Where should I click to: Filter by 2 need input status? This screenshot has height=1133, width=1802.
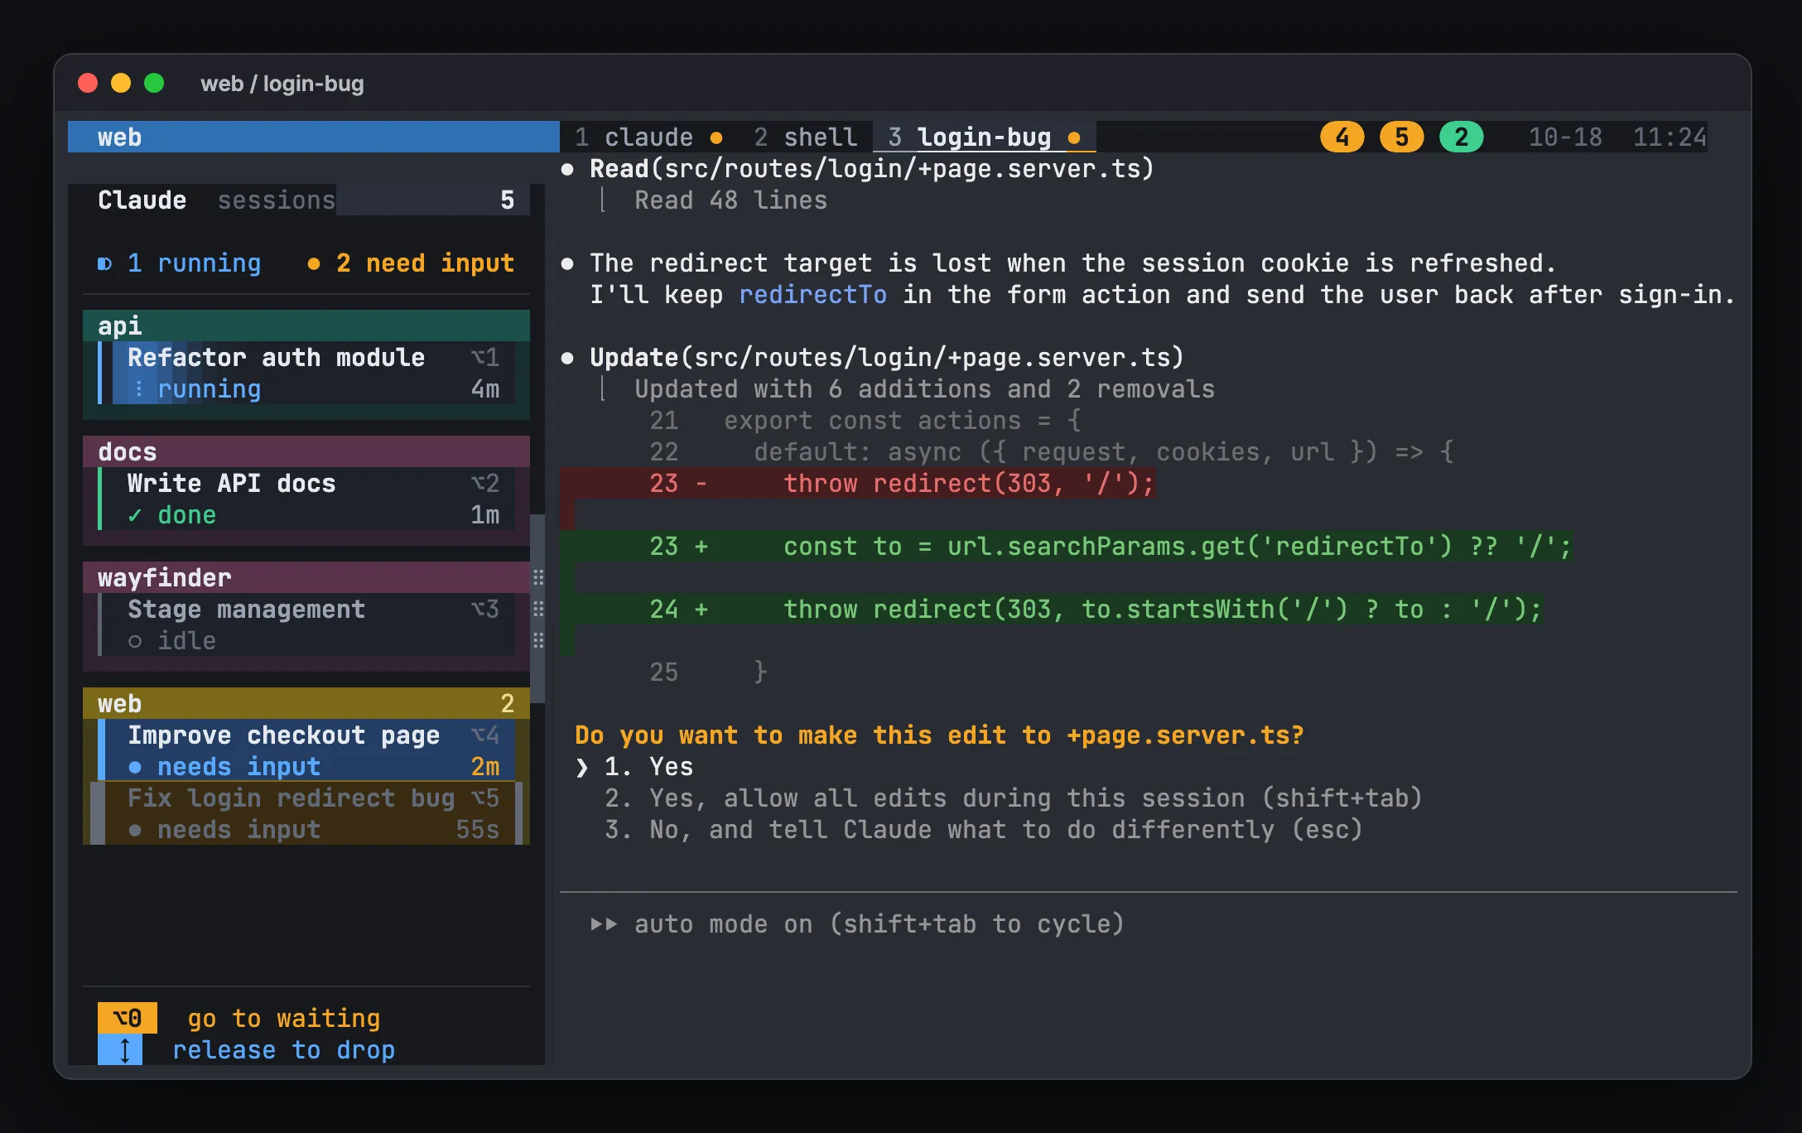click(x=411, y=263)
